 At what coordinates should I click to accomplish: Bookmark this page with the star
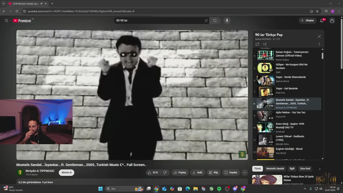coord(317,11)
